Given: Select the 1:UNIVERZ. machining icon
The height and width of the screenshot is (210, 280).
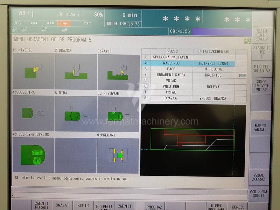Looking at the screenshot, I should coord(33,71).
